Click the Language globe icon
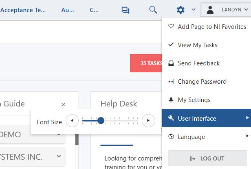The width and height of the screenshot is (251, 169). click(171, 136)
